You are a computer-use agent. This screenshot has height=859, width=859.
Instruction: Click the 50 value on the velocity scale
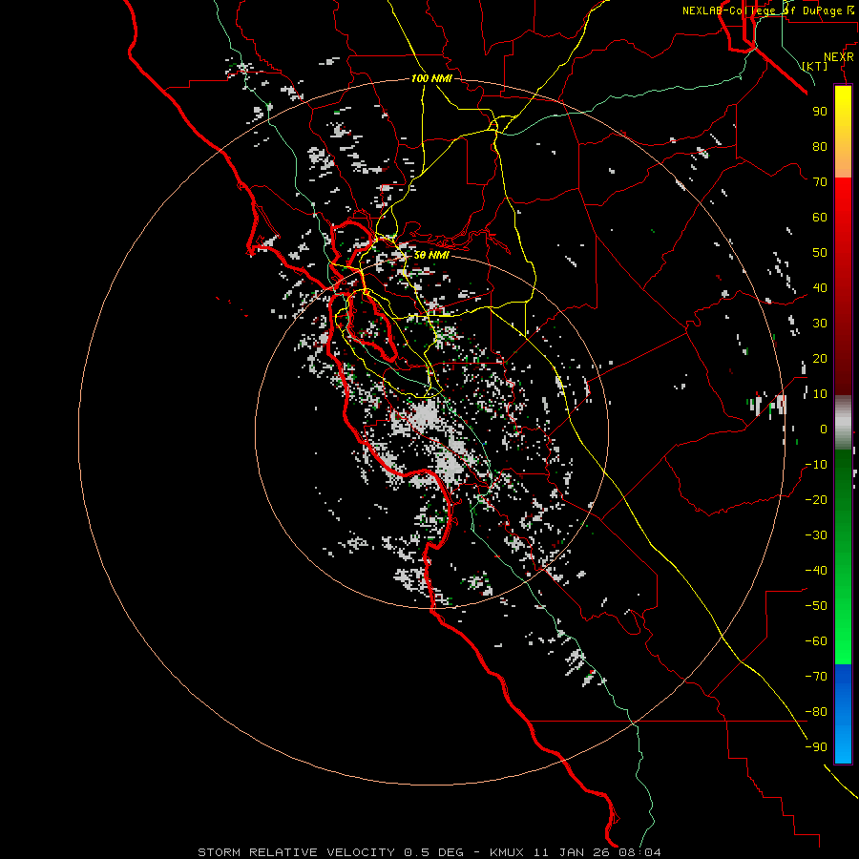point(820,253)
